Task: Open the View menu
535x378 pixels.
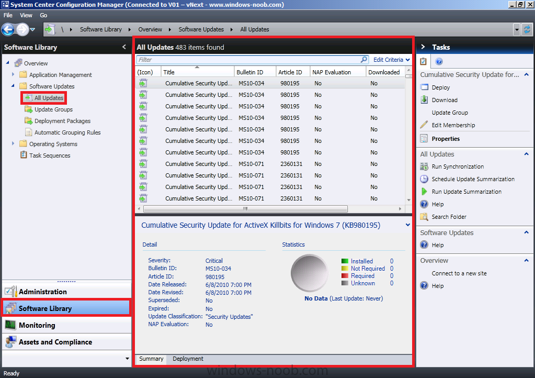Action: (x=26, y=15)
